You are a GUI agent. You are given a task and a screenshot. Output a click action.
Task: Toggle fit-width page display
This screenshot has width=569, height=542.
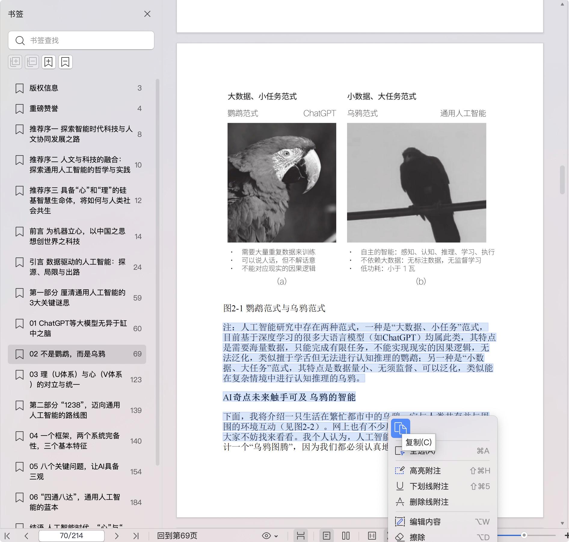pos(300,536)
